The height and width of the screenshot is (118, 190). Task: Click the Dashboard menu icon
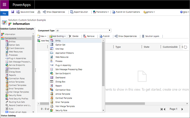[52, 77]
